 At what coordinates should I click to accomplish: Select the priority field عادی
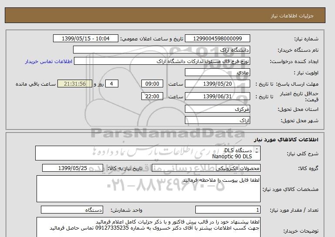click(217, 72)
